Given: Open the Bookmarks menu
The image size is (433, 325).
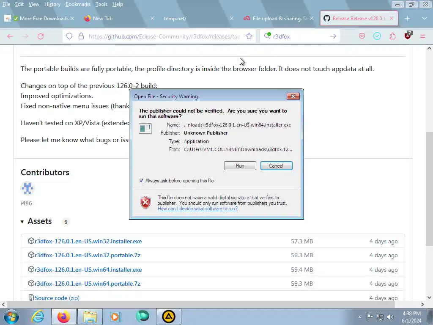Looking at the screenshot, I should point(78,4).
